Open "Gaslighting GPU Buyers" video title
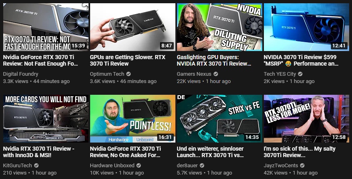The width and height of the screenshot is (352, 179). click(x=214, y=60)
